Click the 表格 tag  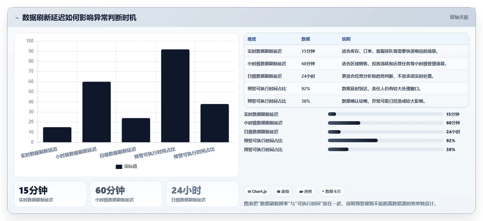click(283, 191)
